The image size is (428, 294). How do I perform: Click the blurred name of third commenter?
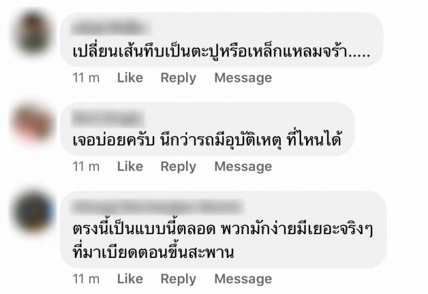point(157,207)
